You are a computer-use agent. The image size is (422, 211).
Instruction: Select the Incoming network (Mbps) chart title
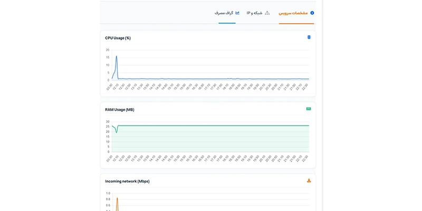tap(127, 181)
